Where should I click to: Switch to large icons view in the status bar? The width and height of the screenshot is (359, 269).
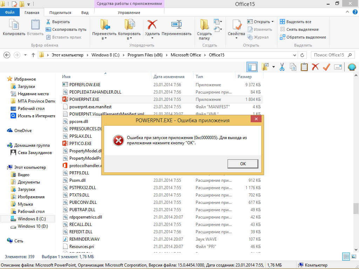click(354, 257)
